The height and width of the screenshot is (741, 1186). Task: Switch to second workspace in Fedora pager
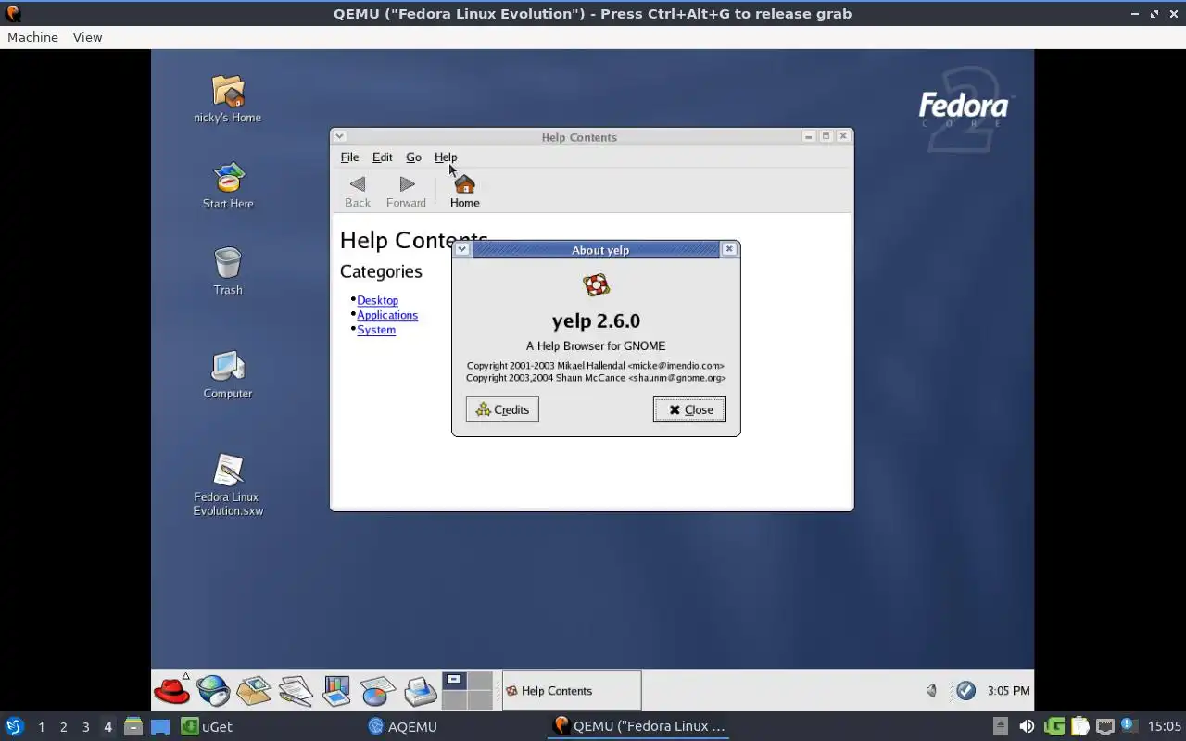(479, 681)
